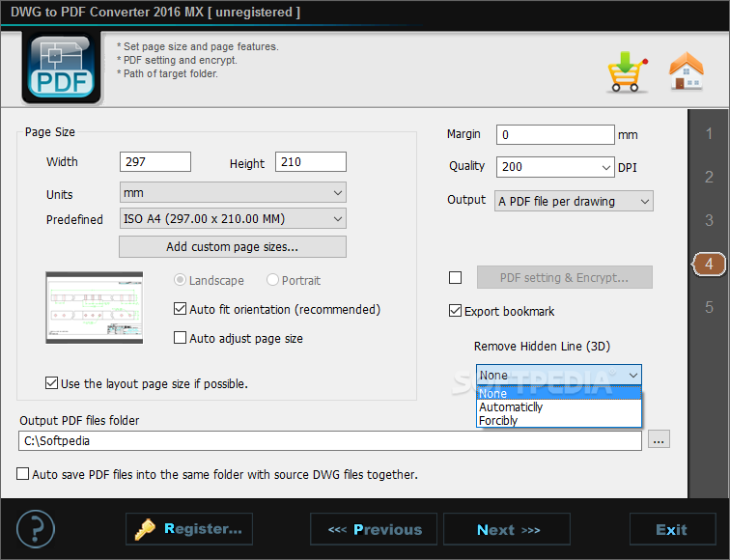730x560 pixels.
Task: Click the page layout preview thumbnail
Action: tap(95, 308)
